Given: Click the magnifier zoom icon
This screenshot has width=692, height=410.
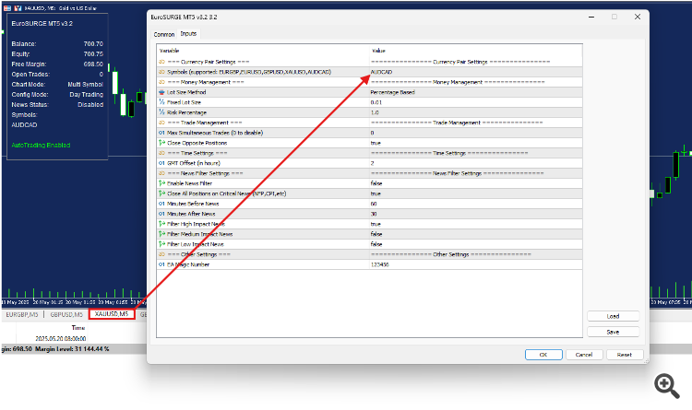Looking at the screenshot, I should pos(666,386).
